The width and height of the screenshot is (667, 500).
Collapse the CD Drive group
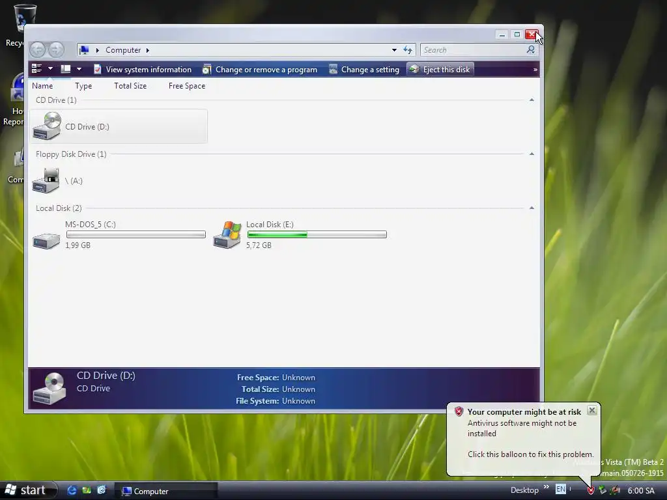click(532, 100)
